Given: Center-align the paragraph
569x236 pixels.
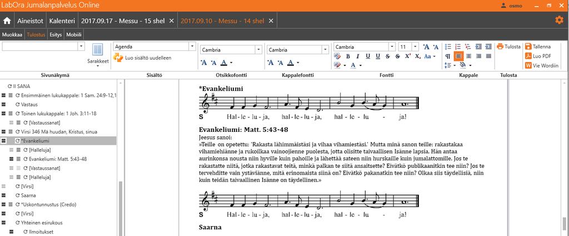Looking at the screenshot, I should coord(469,56).
